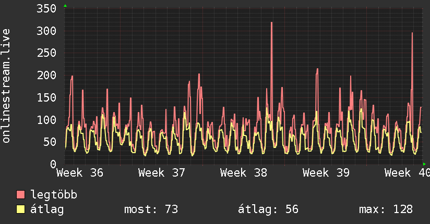The image size is (430, 224).
Task: Click the green arrow at y-axis top
Action: 65,6
